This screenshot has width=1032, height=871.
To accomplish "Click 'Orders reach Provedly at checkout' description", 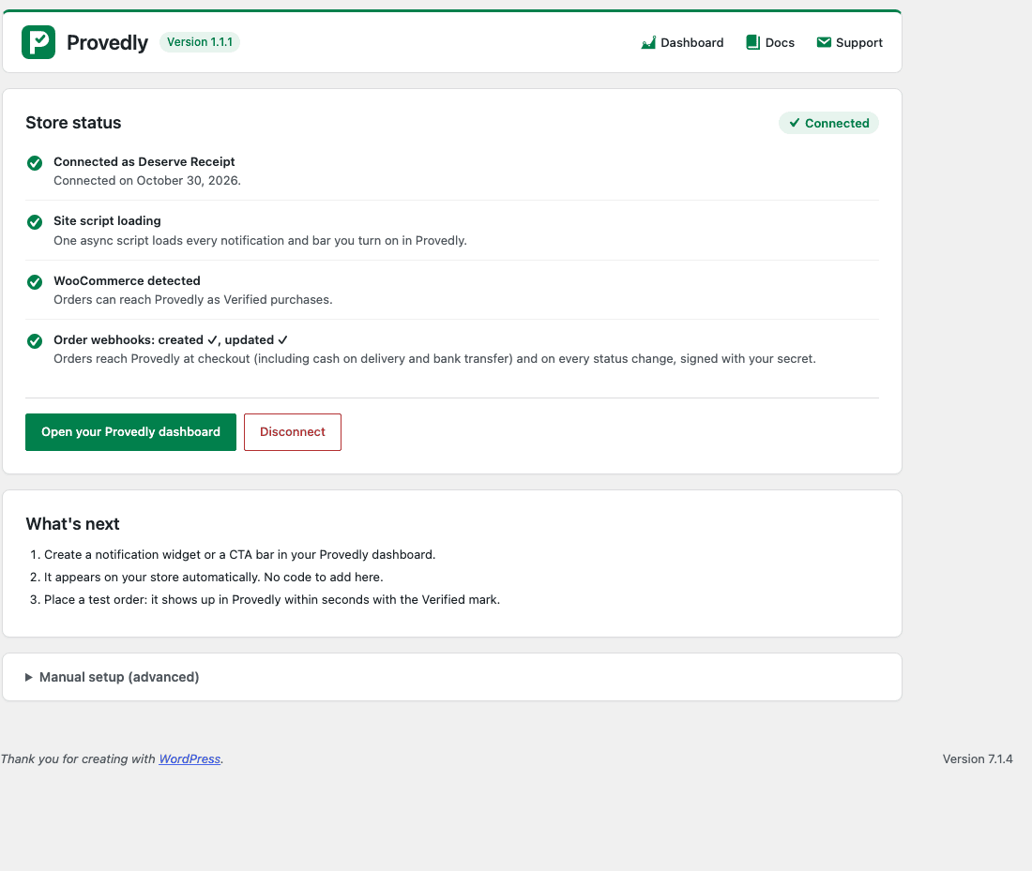I will 434,359.
